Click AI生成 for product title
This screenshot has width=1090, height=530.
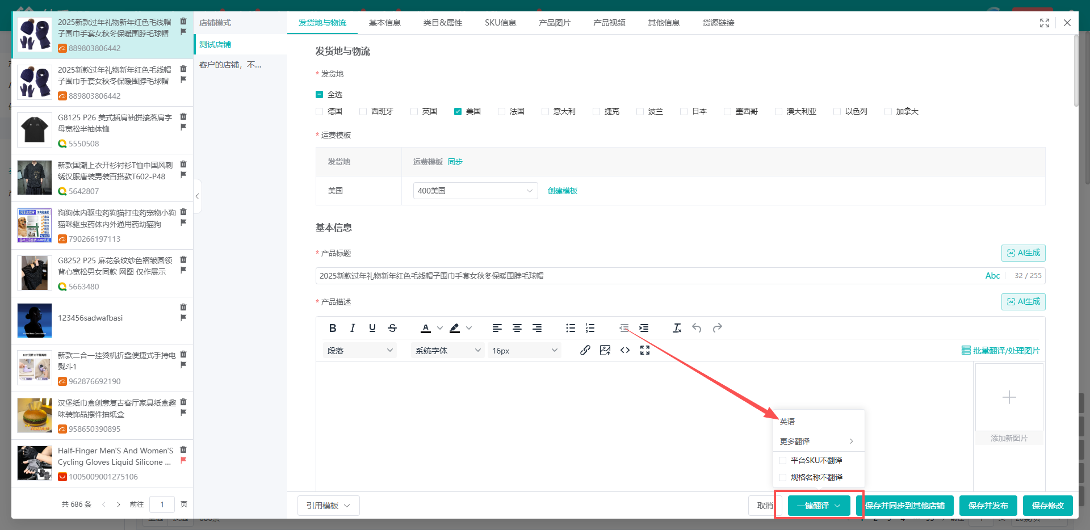(x=1024, y=253)
